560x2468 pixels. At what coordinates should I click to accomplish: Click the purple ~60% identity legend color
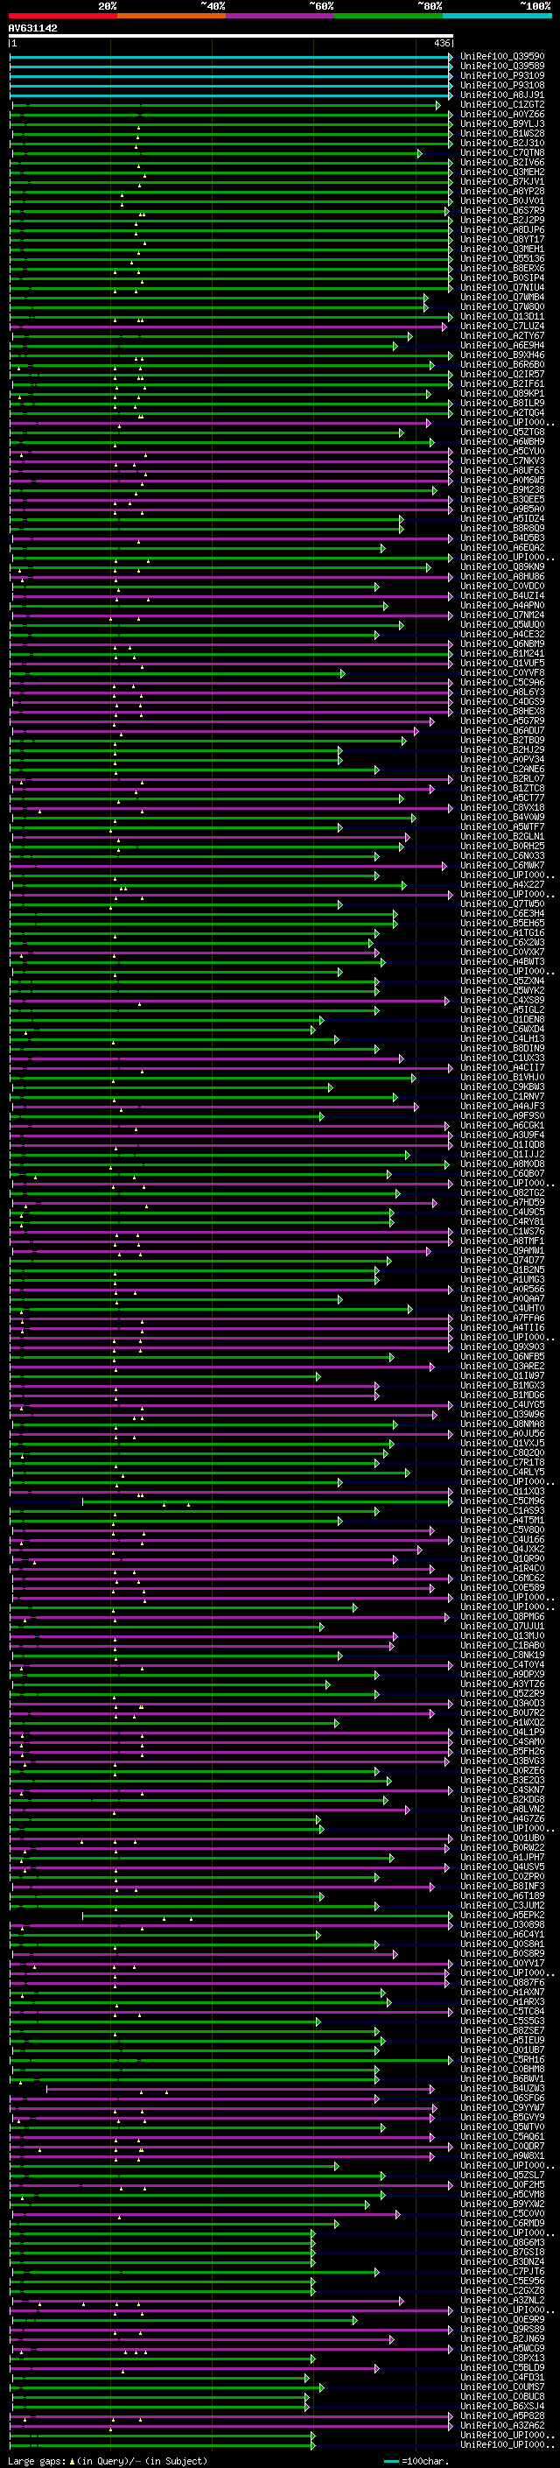click(x=279, y=16)
